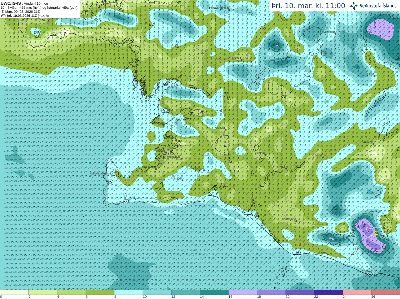Select the 16–18 m/s lavender legend swatch
The width and height of the screenshot is (400, 299).
pos(242,292)
